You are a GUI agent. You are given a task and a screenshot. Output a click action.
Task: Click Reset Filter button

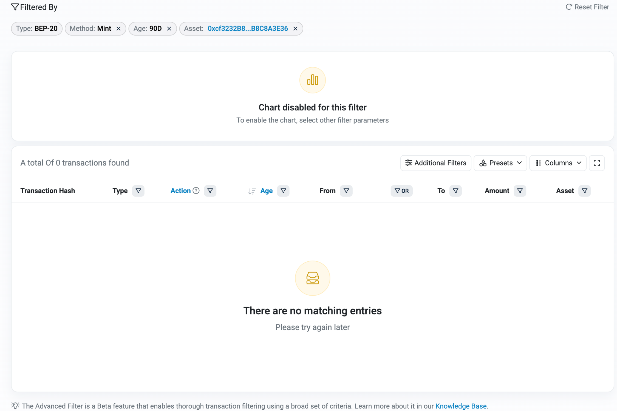pos(587,7)
